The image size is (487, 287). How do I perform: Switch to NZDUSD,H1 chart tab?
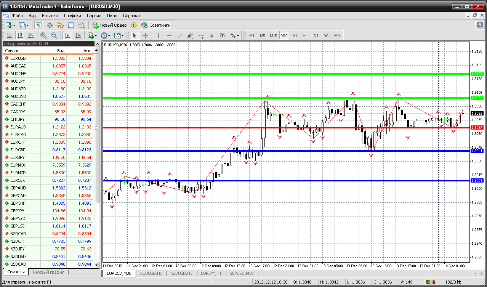click(x=181, y=273)
